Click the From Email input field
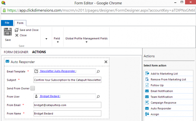 click(67, 105)
